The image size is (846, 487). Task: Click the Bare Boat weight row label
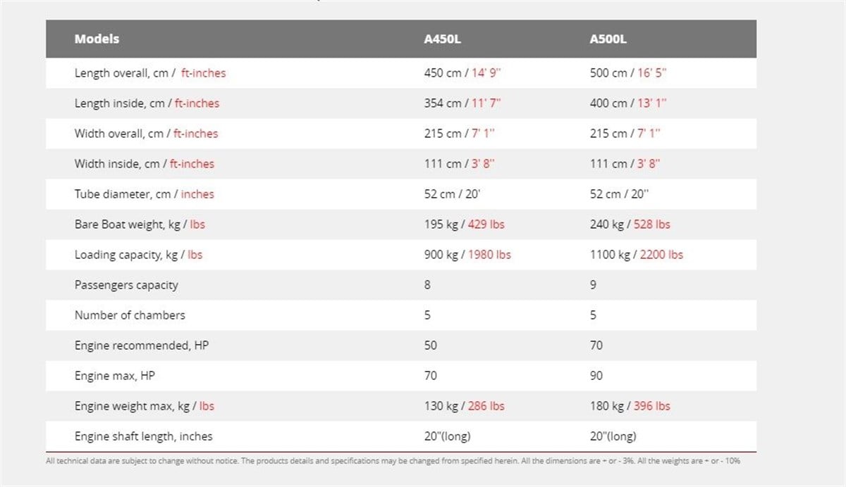point(140,224)
